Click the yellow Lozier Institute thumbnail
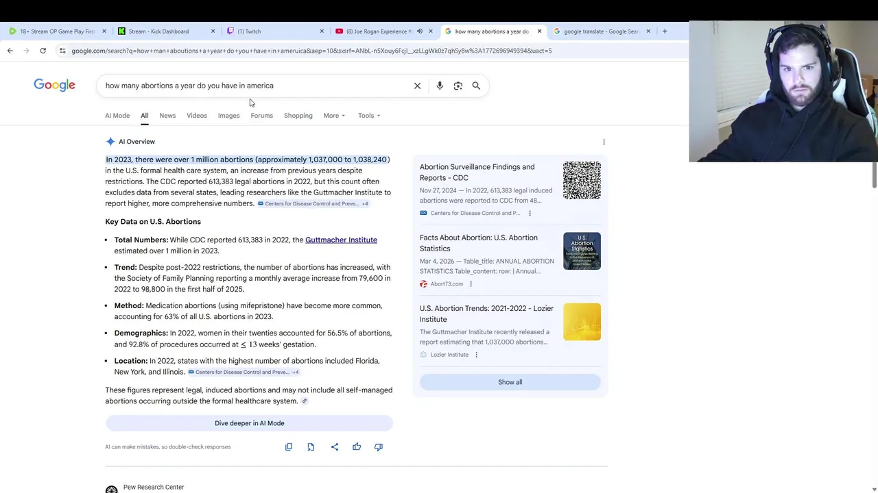The image size is (878, 493). pyautogui.click(x=582, y=322)
